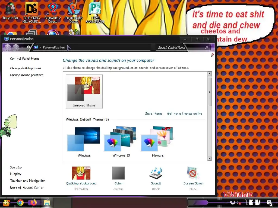Viewport: 278px width, 208px height.
Task: Show hidden tray icons chevron
Action: pyautogui.click(x=226, y=203)
